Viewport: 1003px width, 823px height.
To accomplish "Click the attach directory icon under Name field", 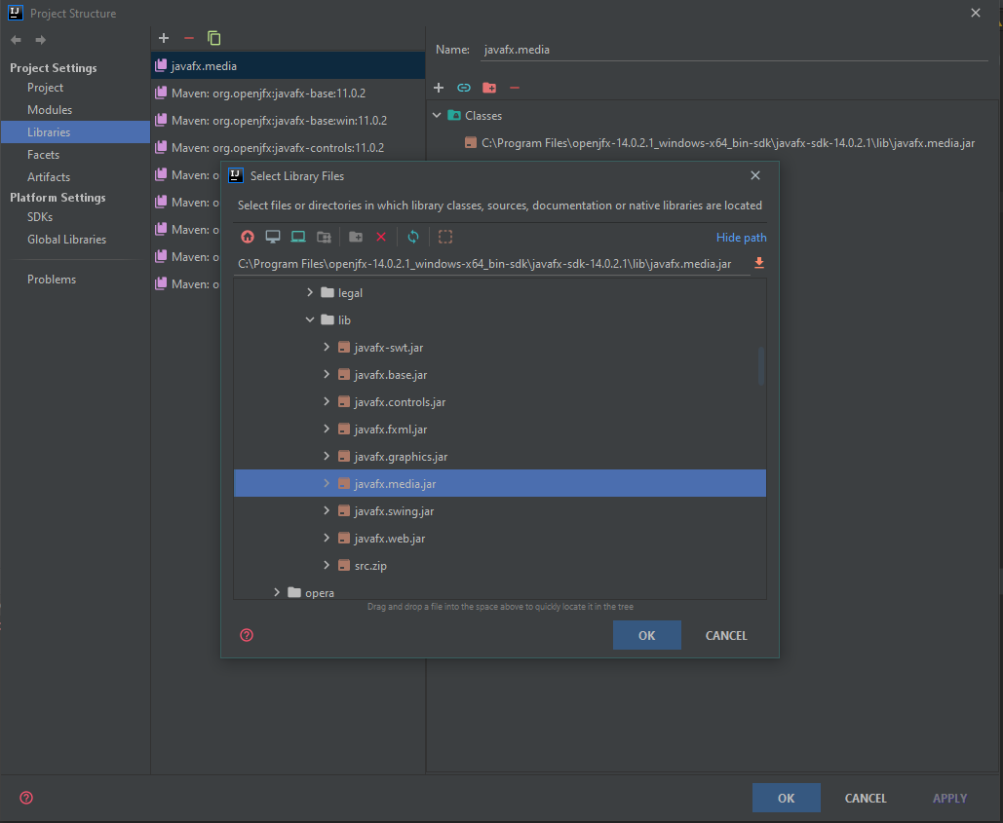I will pyautogui.click(x=488, y=87).
